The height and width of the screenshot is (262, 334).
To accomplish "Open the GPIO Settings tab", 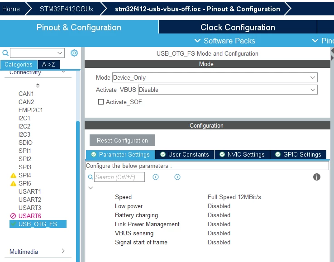I will [298, 154].
